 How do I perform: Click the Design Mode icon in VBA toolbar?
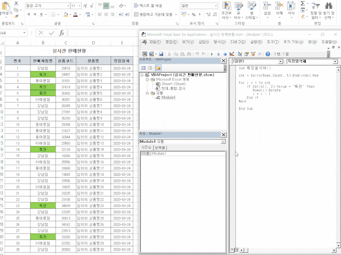[x=232, y=54]
